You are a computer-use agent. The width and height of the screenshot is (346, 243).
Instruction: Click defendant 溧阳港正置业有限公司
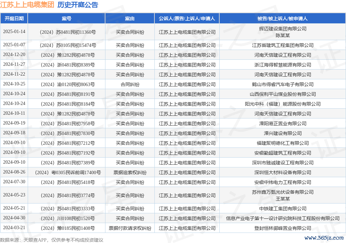(283, 124)
